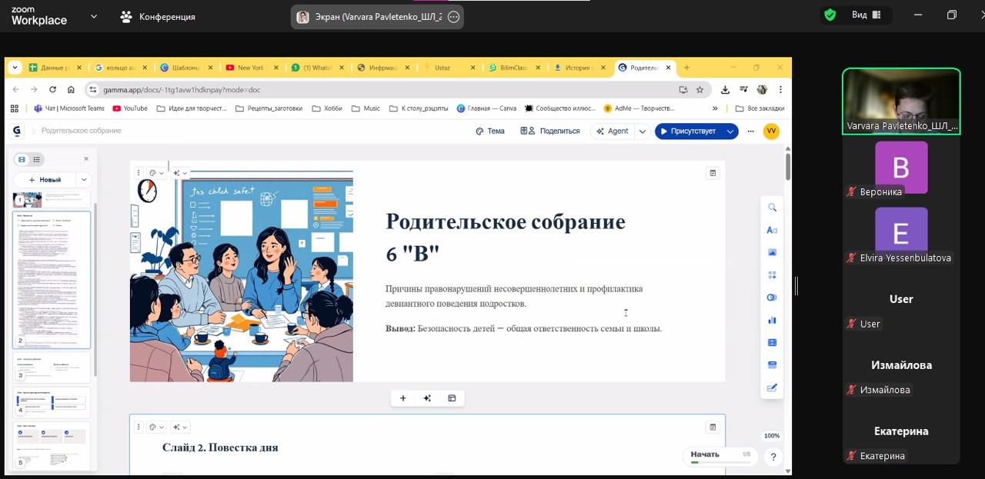The height and width of the screenshot is (479, 985).
Task: Open the charts icon in right toolbar
Action: point(772,320)
